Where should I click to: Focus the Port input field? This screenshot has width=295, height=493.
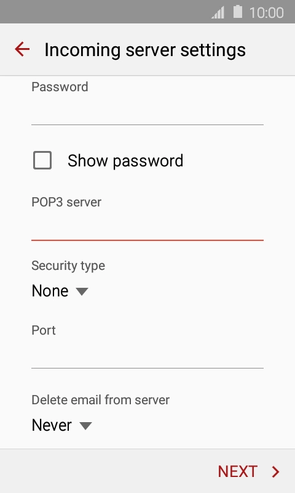click(x=147, y=354)
